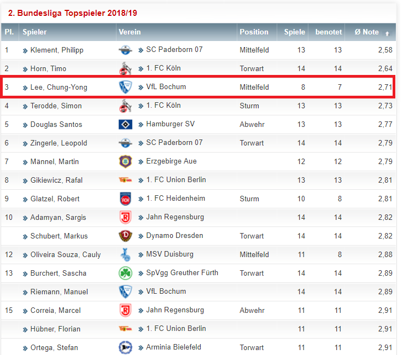Click Abwehr position in Douglas Santos row
Viewport: 403px width, 355px height.
pos(252,124)
